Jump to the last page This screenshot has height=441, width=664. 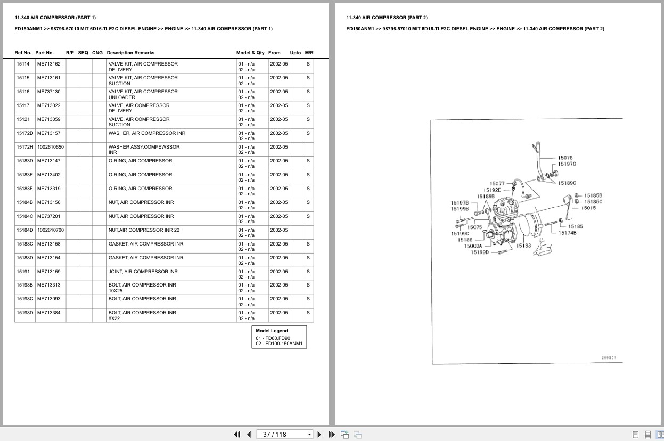pyautogui.click(x=332, y=435)
